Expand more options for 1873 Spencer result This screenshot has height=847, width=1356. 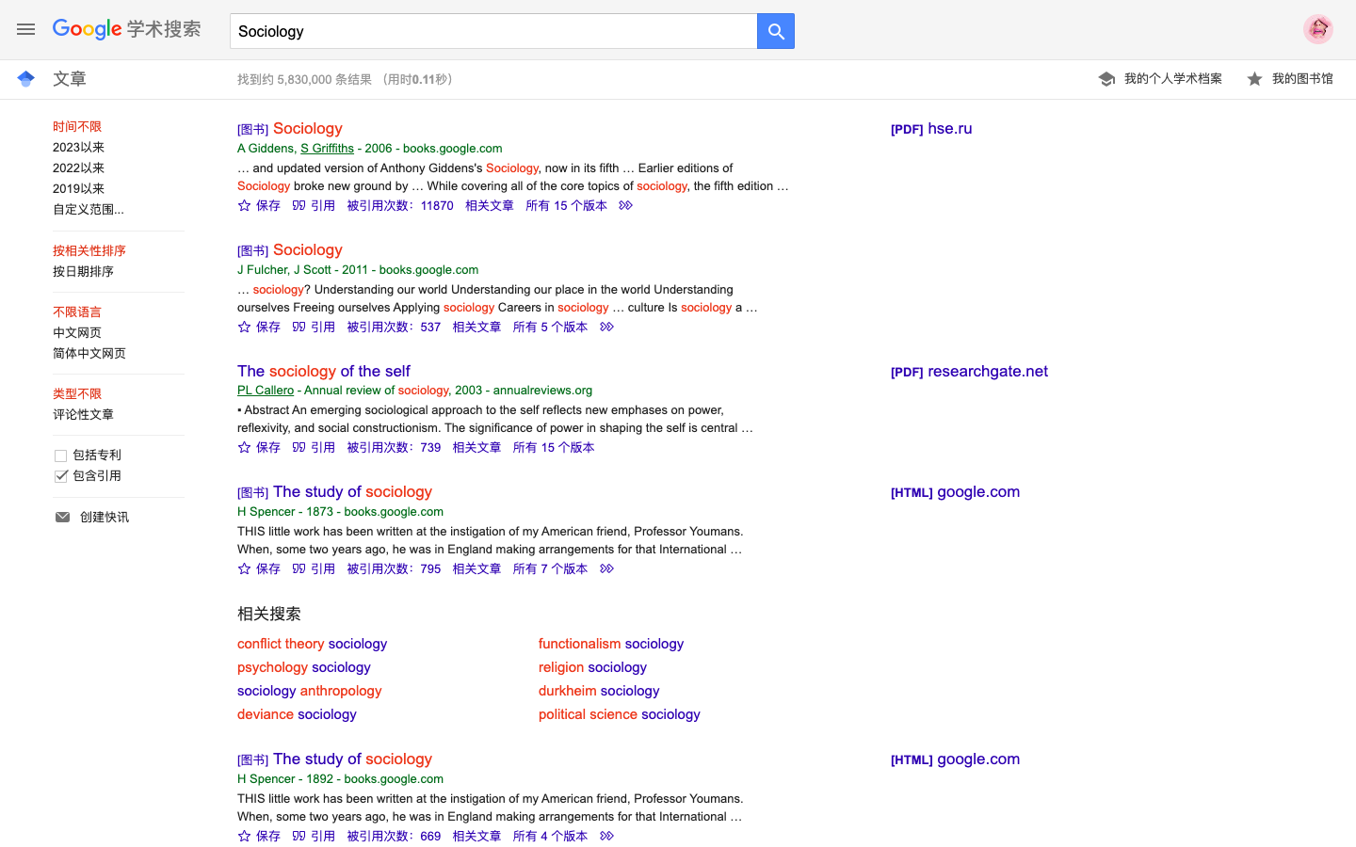click(606, 568)
